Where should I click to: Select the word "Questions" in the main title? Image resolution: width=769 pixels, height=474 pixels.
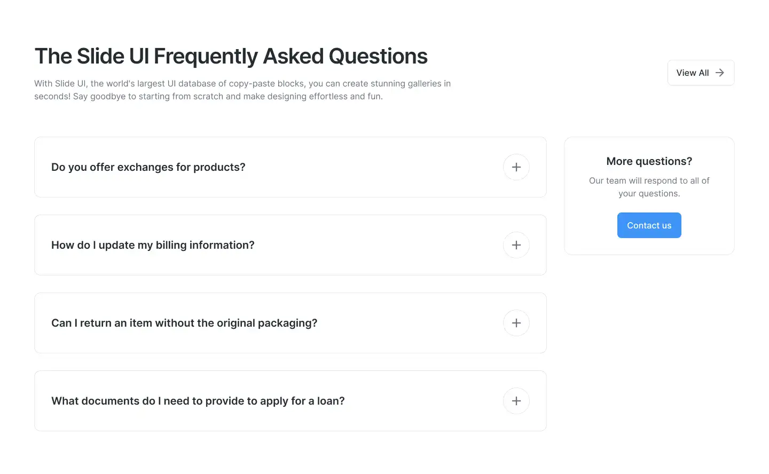pos(378,56)
